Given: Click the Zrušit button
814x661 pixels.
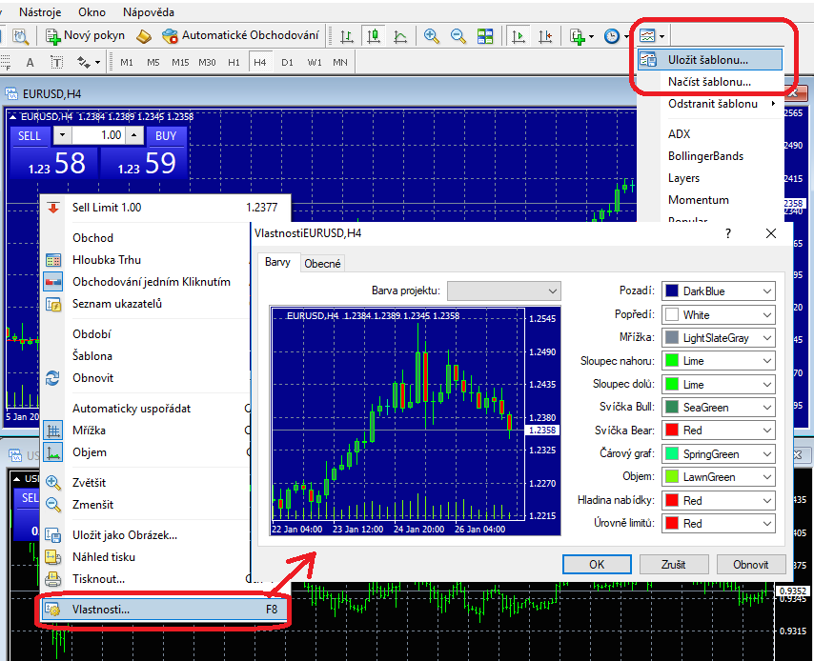Looking at the screenshot, I should (674, 565).
